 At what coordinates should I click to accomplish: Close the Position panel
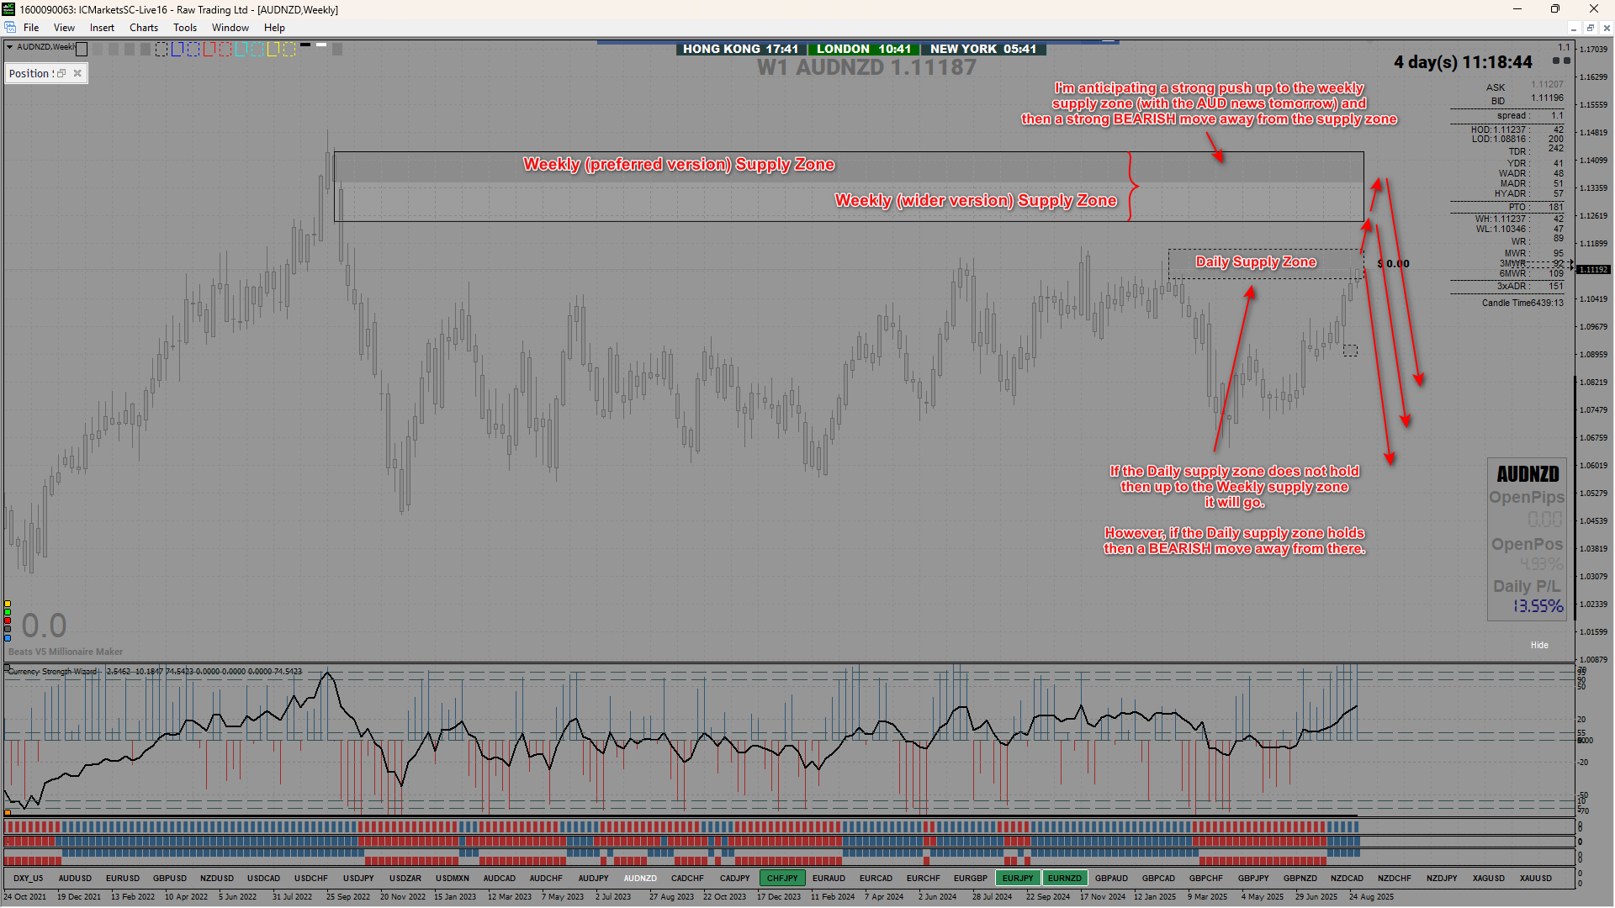tap(77, 73)
